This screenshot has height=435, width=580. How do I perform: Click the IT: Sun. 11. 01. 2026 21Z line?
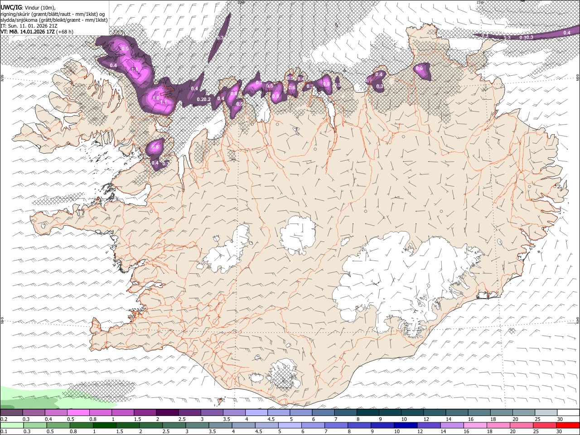[x=28, y=26]
